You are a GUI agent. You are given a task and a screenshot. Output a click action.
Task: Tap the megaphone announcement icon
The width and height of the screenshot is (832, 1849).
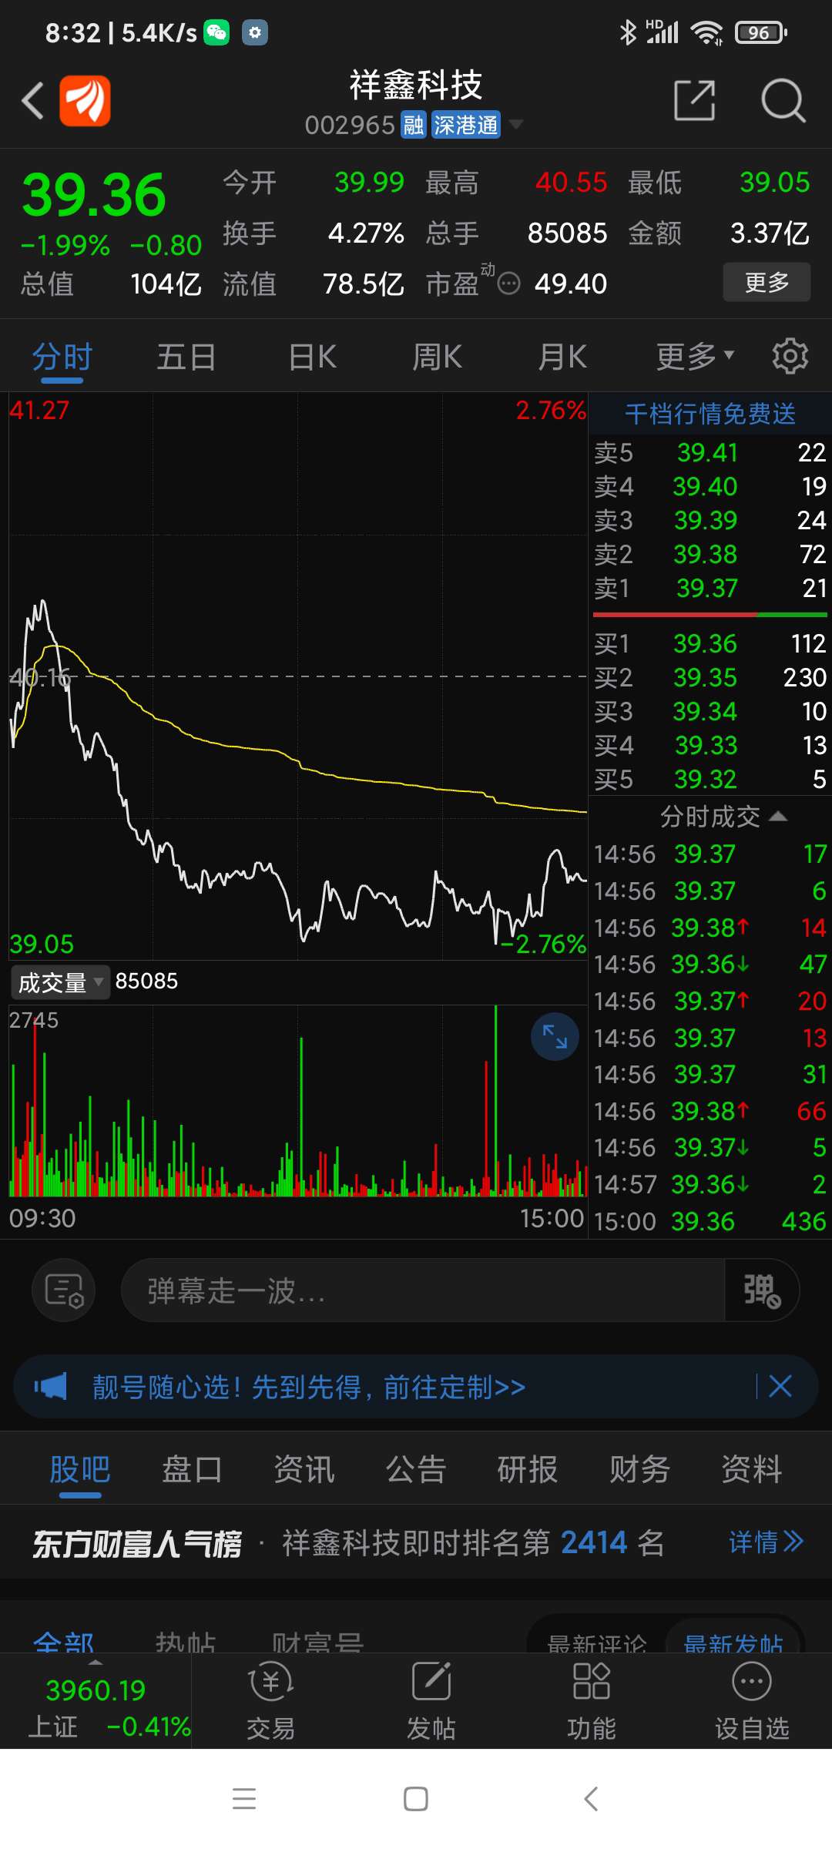click(51, 1387)
